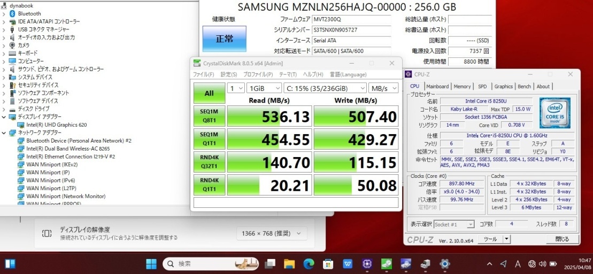Open the blue W app on taskbar
Screen dimensions: 593x274
tap(348, 263)
